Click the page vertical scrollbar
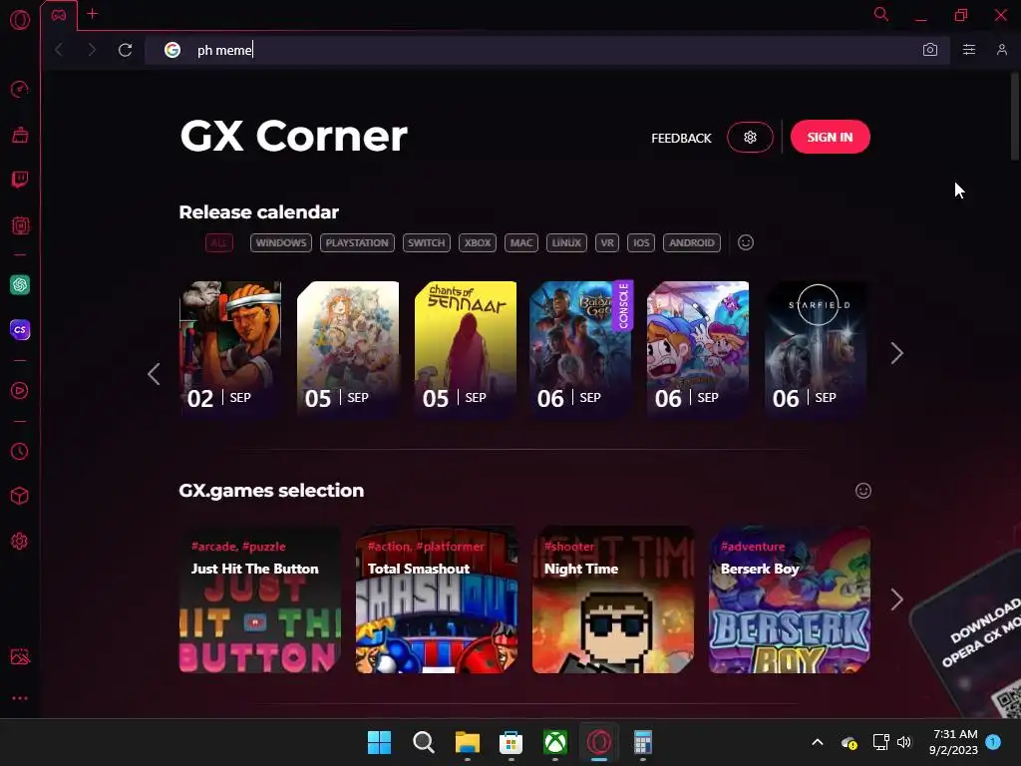1021x766 pixels. [x=1015, y=116]
